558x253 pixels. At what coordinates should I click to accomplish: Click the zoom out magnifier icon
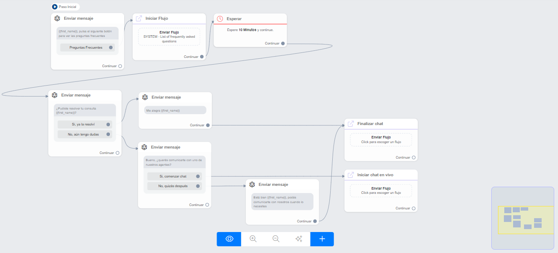[x=276, y=239]
